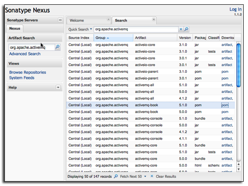The height and width of the screenshot is (186, 248).
Task: Click the quick search text field
Action: 136,29
